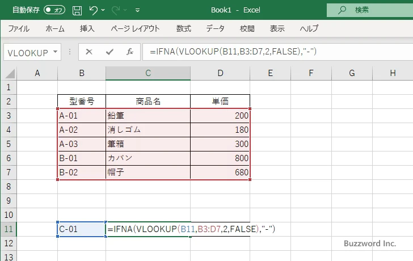Click price cell 200
This screenshot has width=413, height=261.
coord(220,116)
